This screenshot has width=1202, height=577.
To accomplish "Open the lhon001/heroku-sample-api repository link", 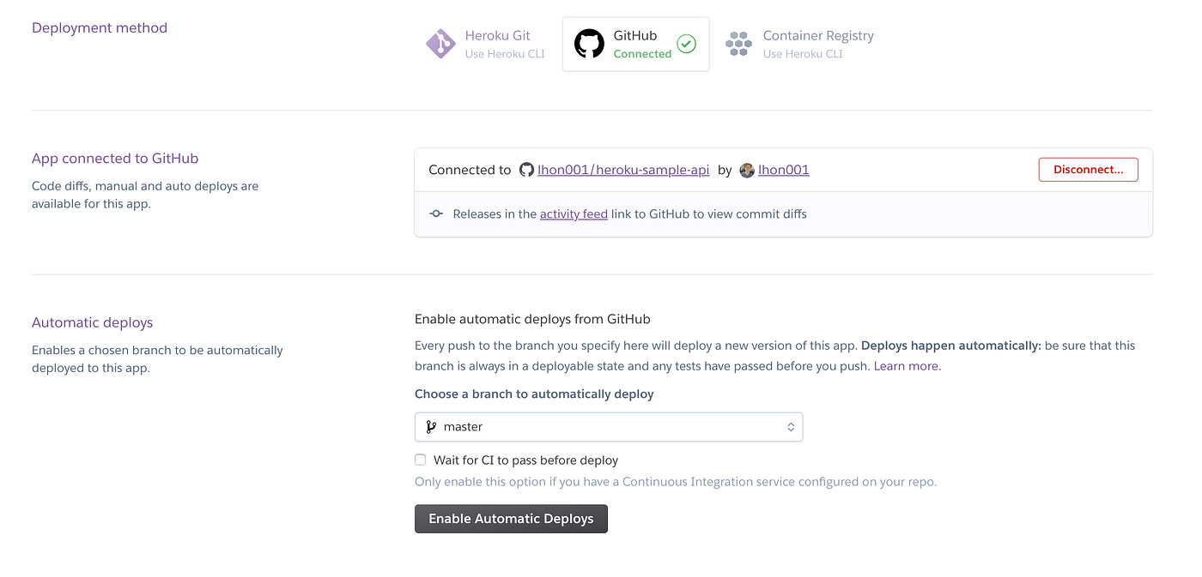I will [x=623, y=169].
